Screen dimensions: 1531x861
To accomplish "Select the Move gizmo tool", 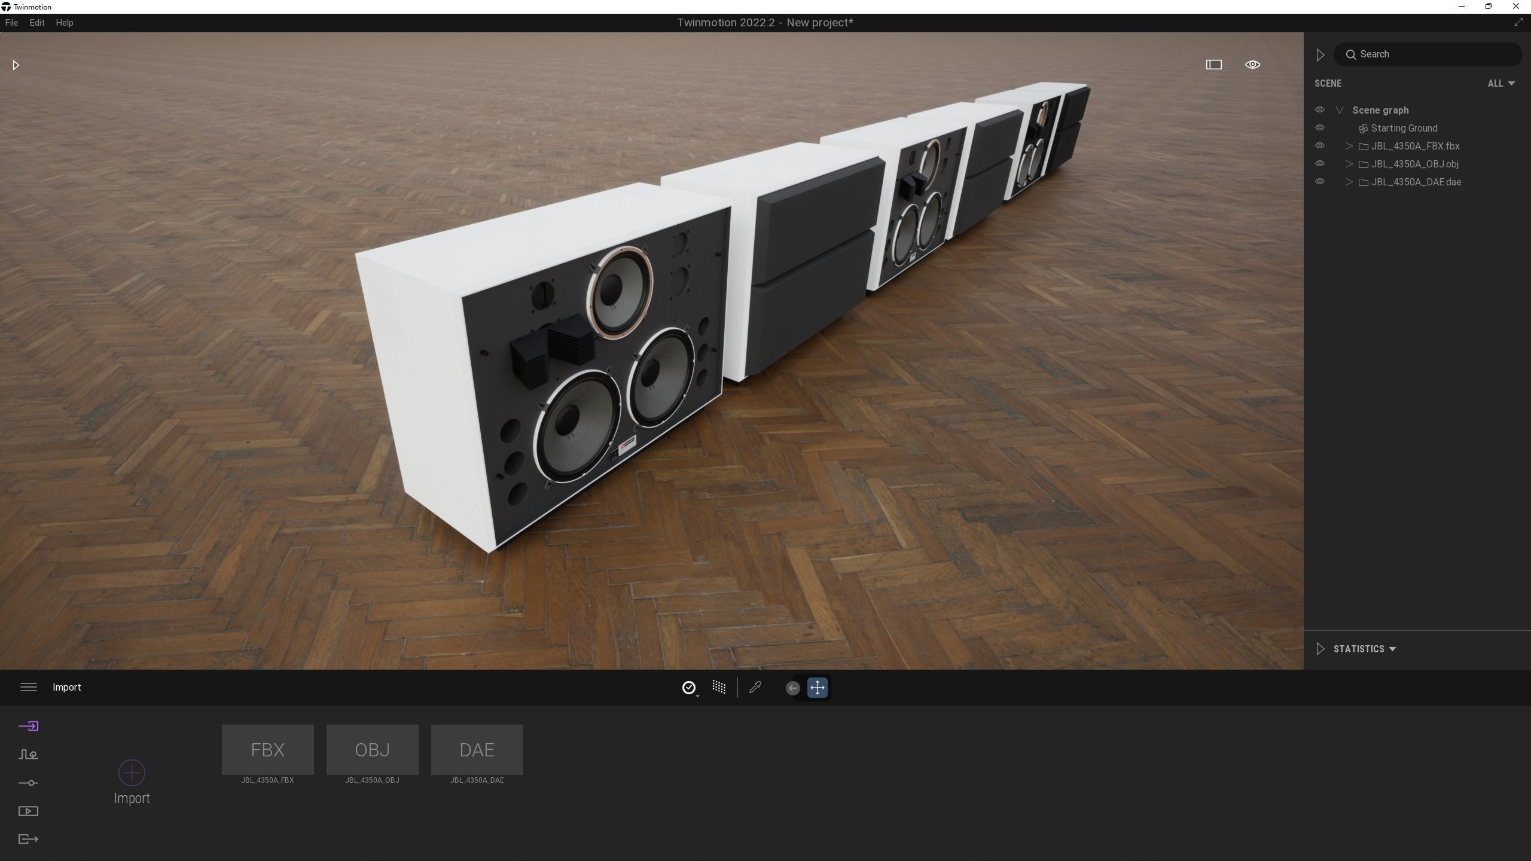I will [818, 688].
